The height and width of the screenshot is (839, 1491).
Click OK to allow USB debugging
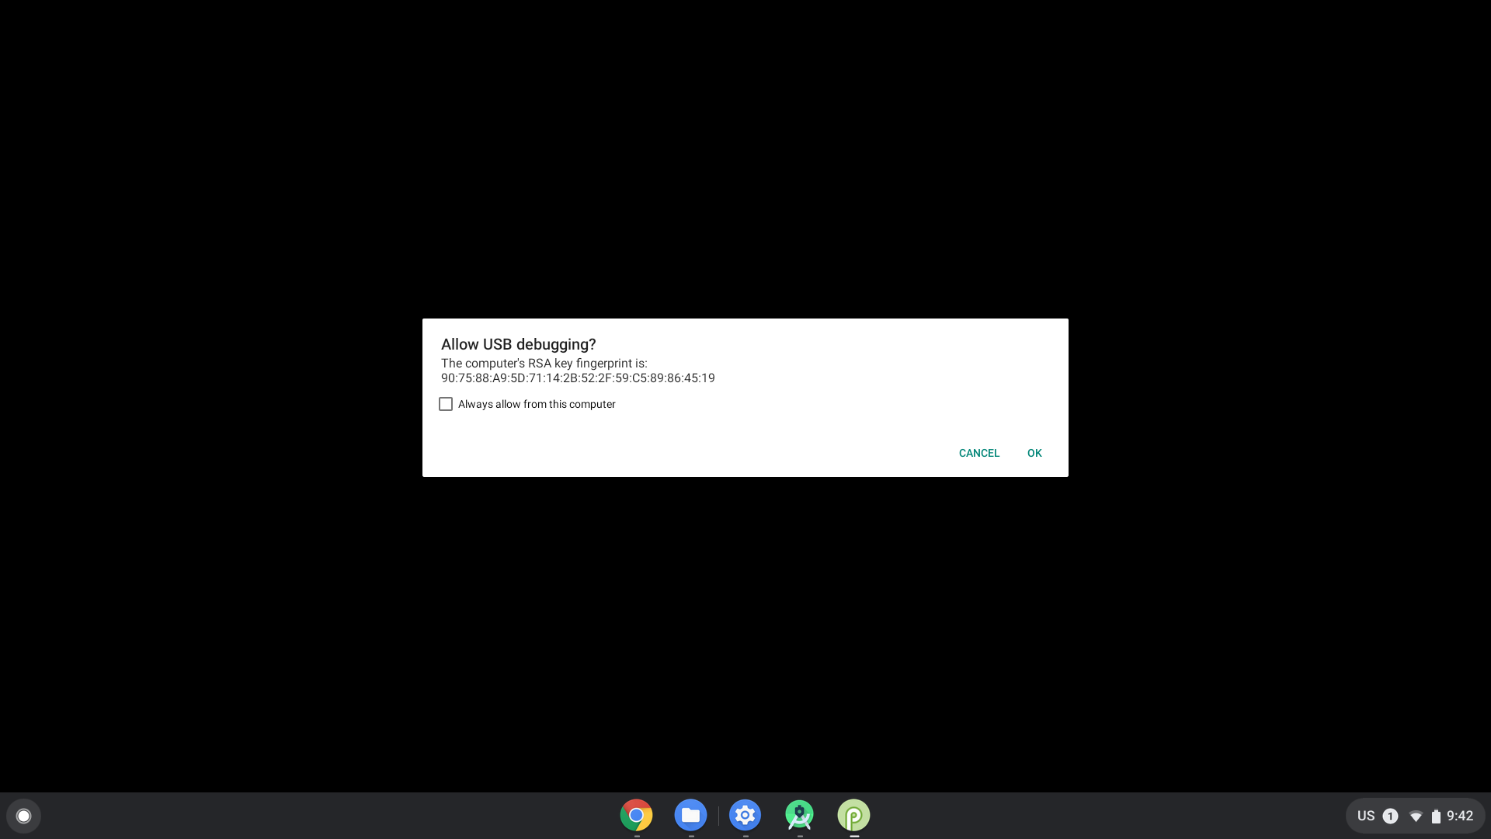[1034, 453]
